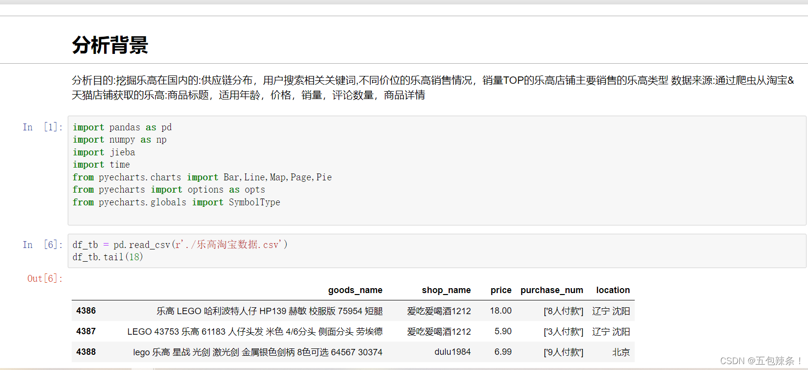The image size is (808, 370).
Task: Click the pyecharts.charts import line
Action: [202, 177]
